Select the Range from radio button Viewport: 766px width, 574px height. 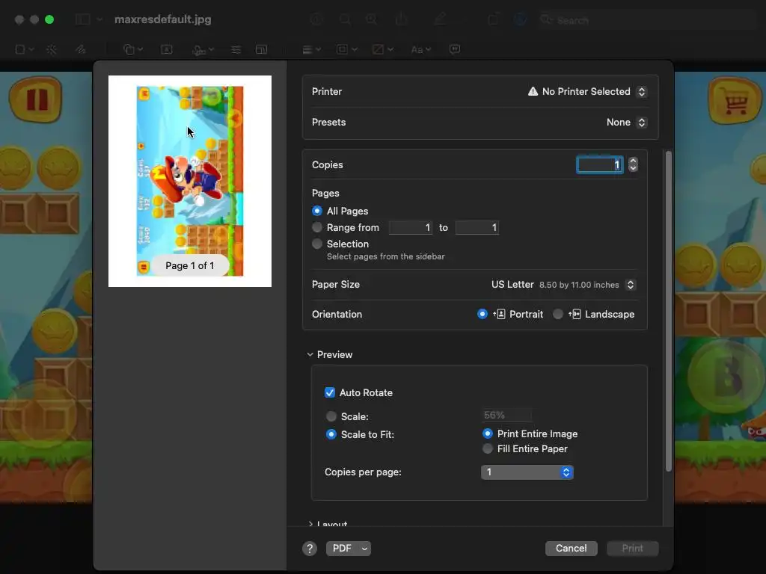point(317,227)
